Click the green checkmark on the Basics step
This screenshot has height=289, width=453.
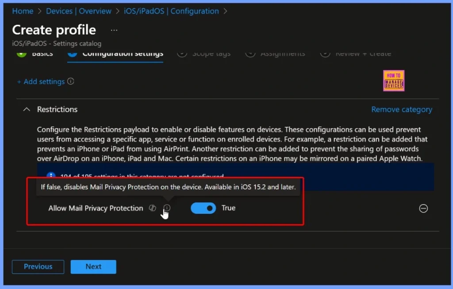[22, 52]
